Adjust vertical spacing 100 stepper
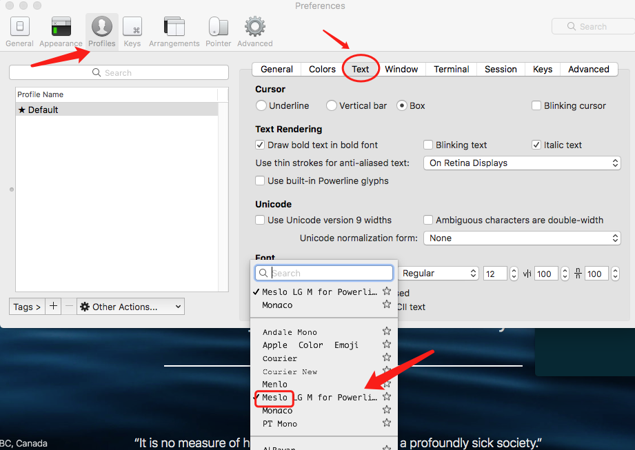Image resolution: width=635 pixels, height=450 pixels. pos(615,274)
